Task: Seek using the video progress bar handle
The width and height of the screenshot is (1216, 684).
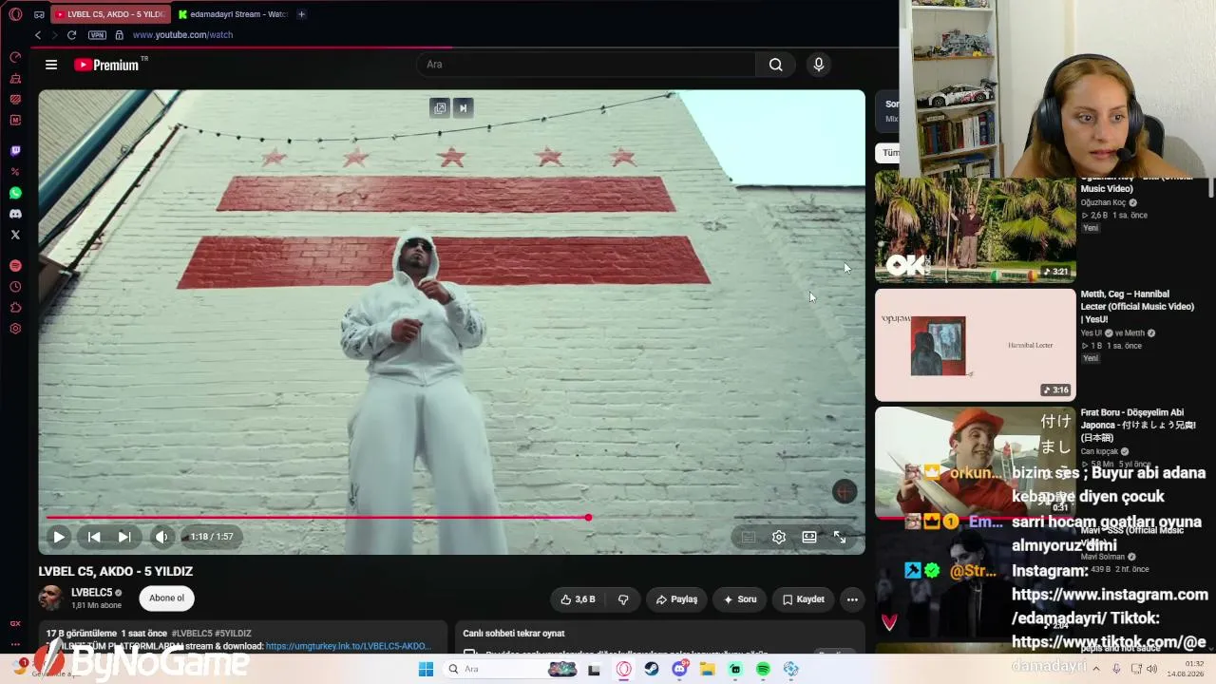Action: (588, 518)
